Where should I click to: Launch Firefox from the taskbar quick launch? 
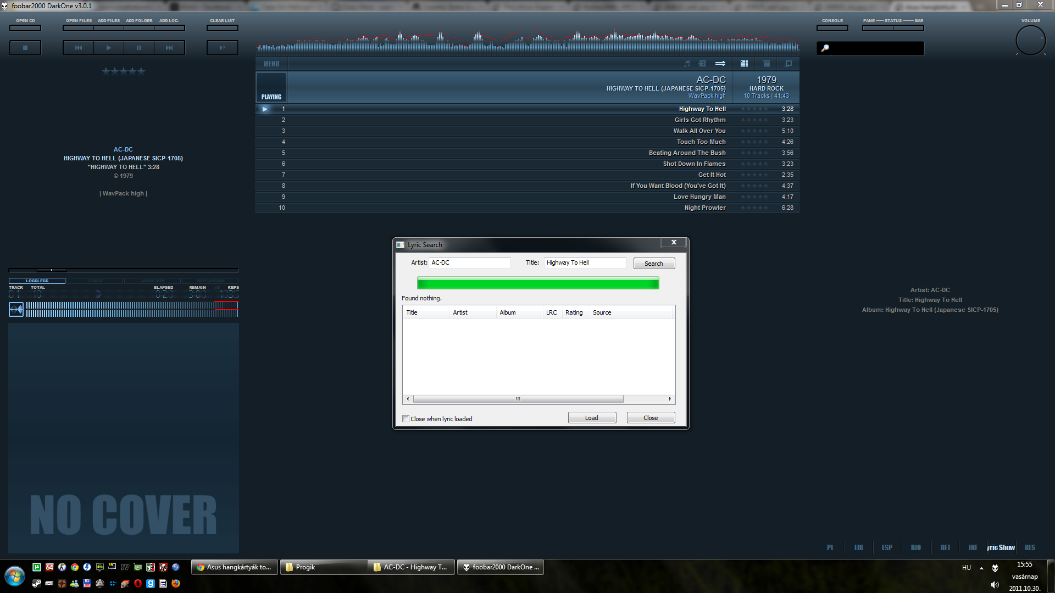(x=176, y=584)
